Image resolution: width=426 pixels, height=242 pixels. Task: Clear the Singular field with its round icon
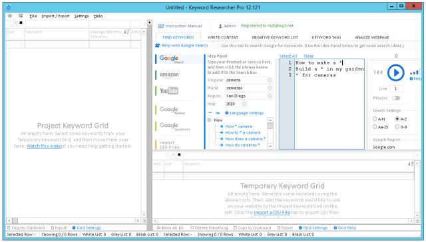tap(270, 80)
